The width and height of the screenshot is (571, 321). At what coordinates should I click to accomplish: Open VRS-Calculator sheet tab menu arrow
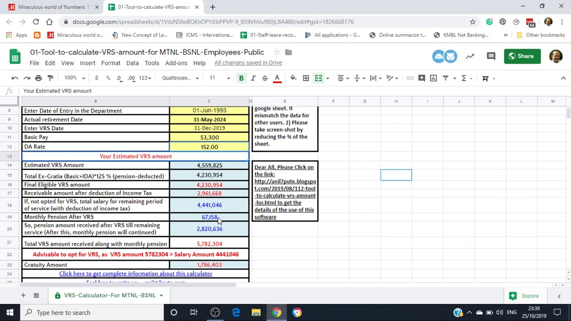(x=161, y=296)
